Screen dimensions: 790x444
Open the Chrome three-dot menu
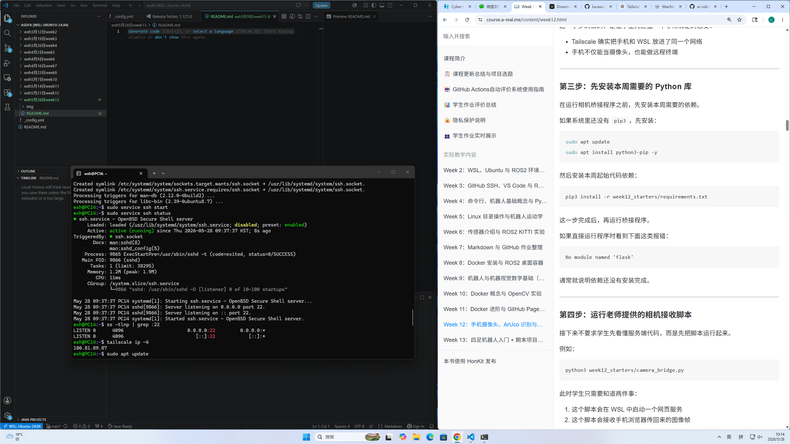[x=783, y=20]
